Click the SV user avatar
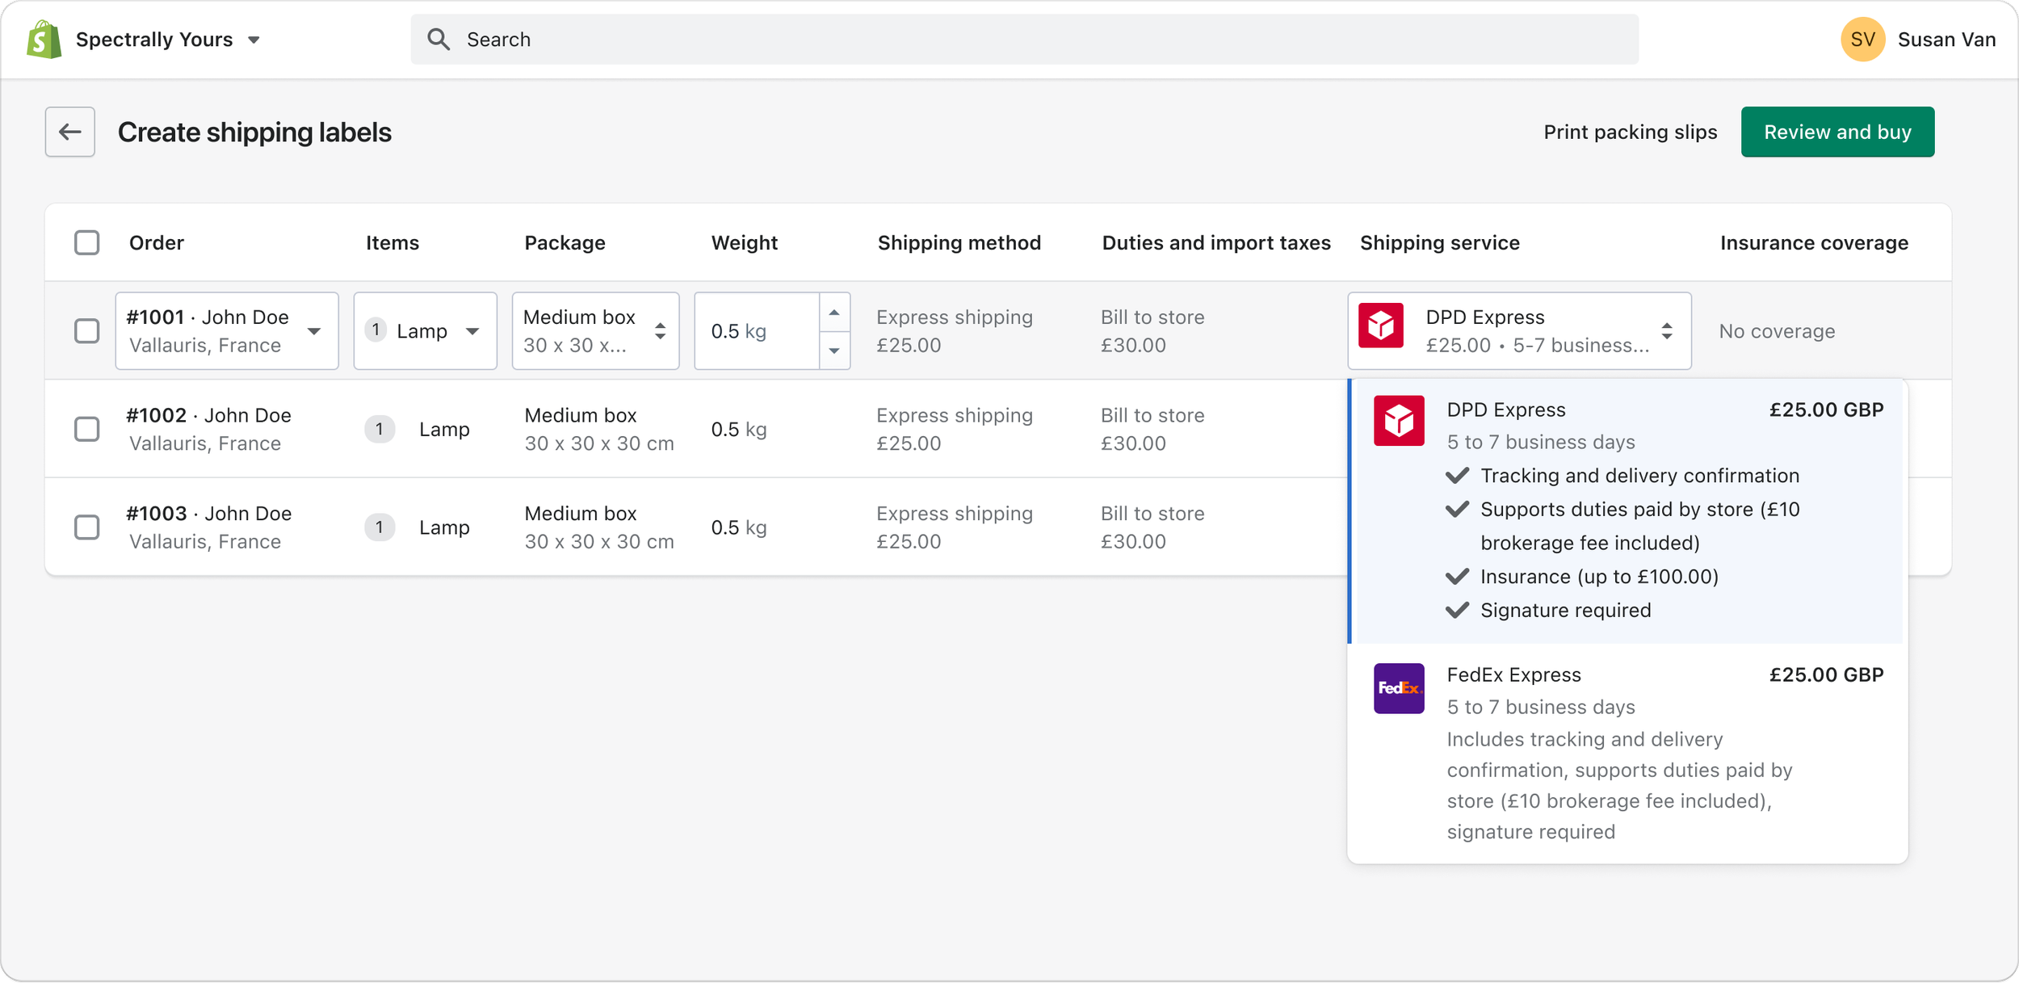The height and width of the screenshot is (983, 2019). 1862,40
